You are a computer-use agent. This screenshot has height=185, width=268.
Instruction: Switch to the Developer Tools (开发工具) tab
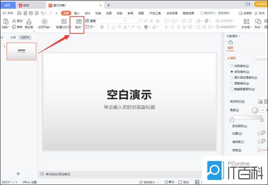(x=155, y=13)
